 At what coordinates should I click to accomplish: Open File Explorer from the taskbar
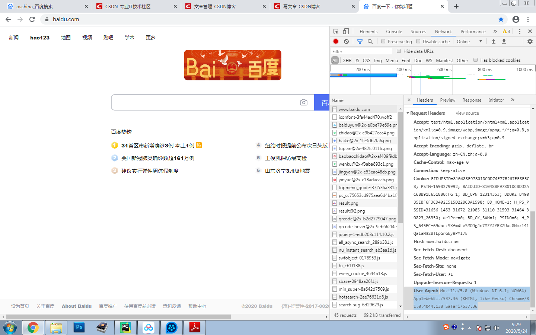pyautogui.click(x=56, y=328)
